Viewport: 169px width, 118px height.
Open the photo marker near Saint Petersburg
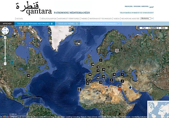pyautogui.click(x=117, y=51)
